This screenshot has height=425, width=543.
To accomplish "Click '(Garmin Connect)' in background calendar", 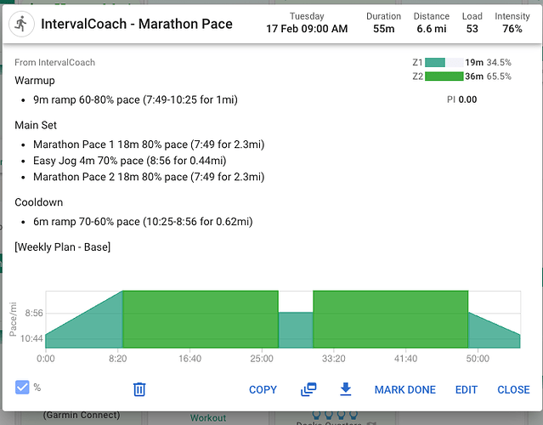I will pos(82,415).
